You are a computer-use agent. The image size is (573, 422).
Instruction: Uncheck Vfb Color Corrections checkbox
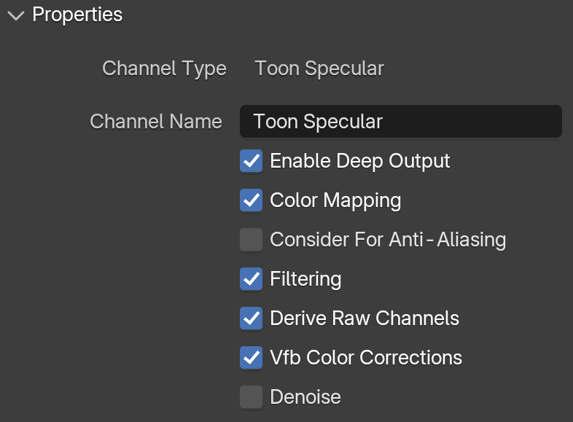tap(251, 357)
